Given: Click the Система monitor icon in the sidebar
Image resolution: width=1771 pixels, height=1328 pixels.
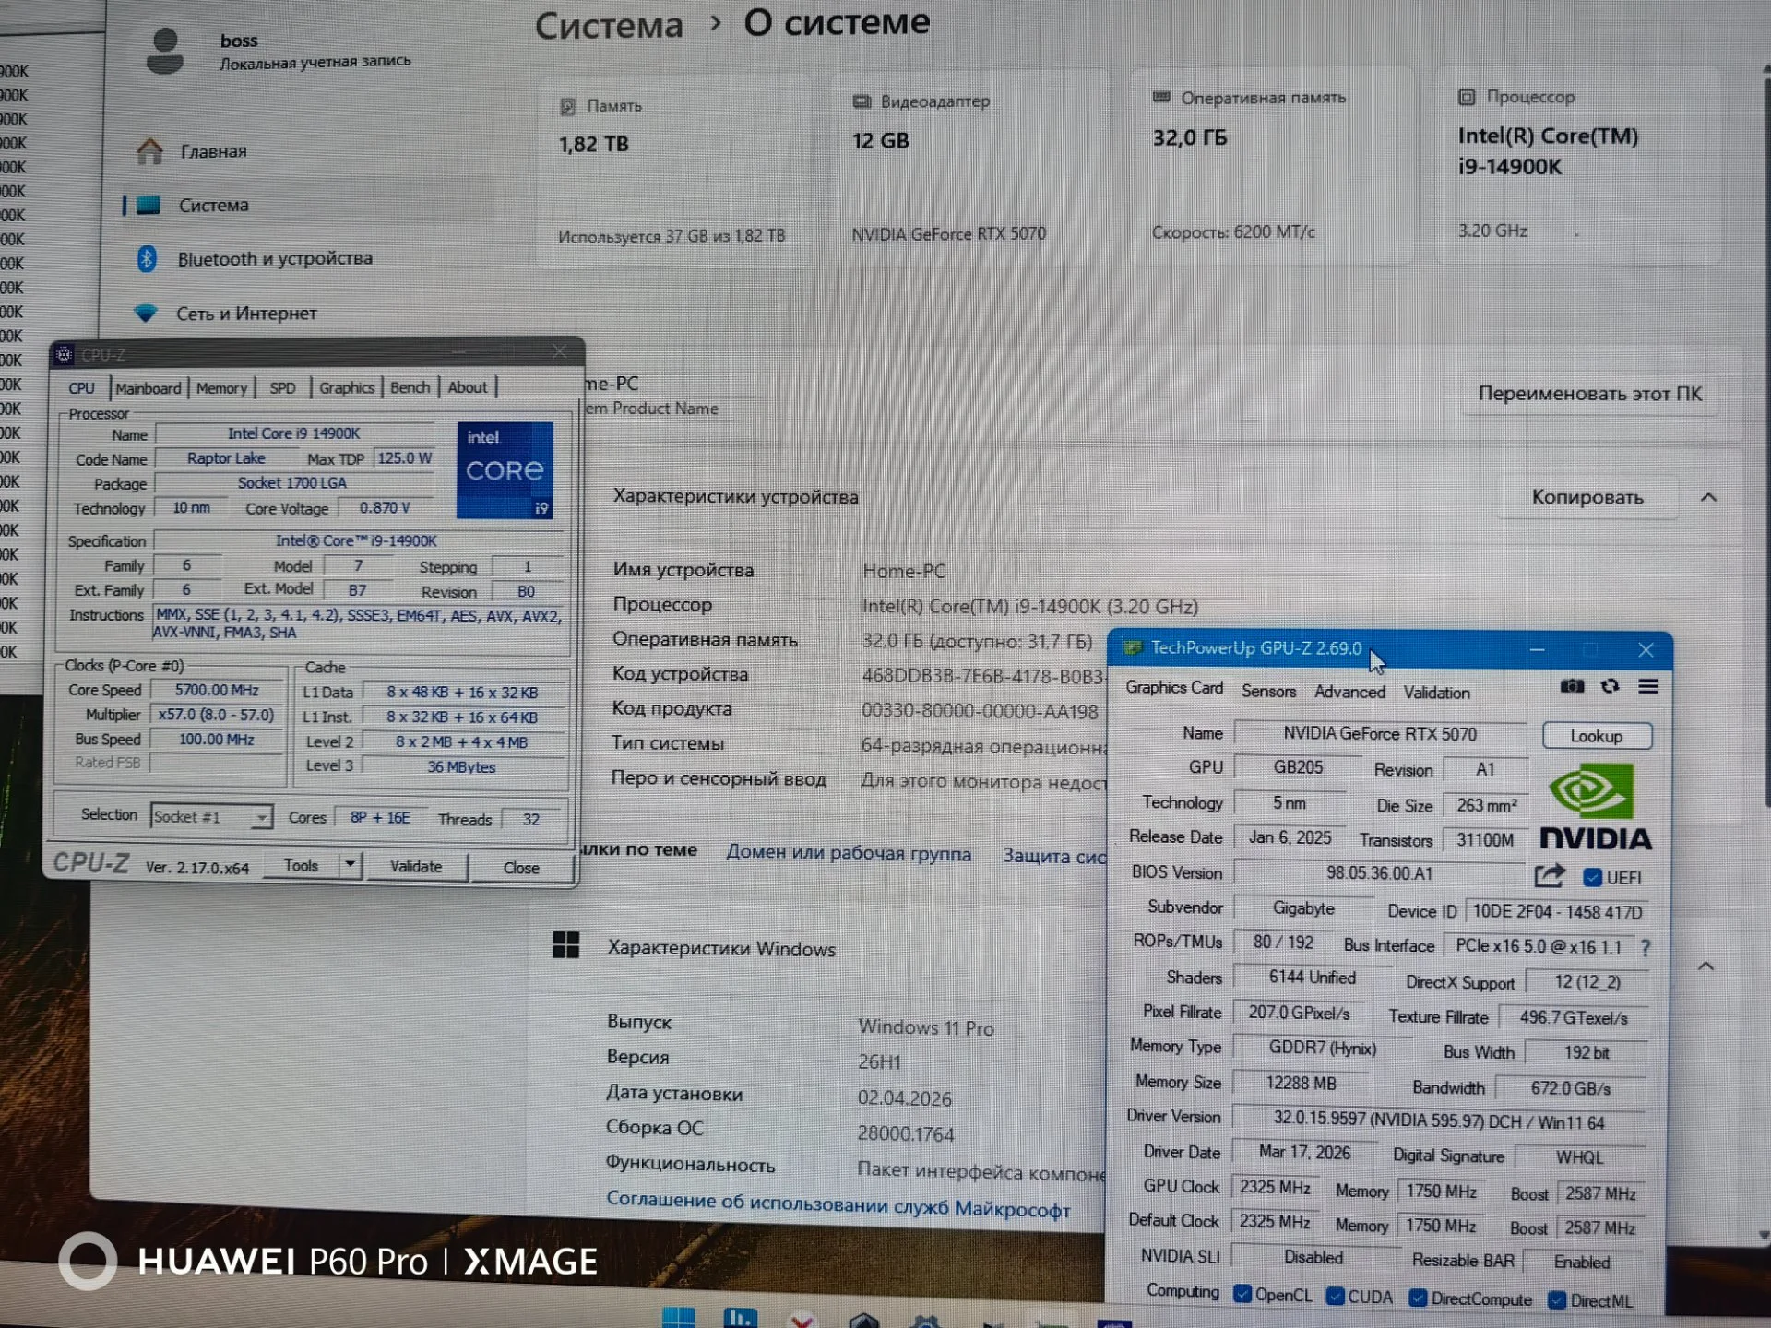Looking at the screenshot, I should [149, 205].
